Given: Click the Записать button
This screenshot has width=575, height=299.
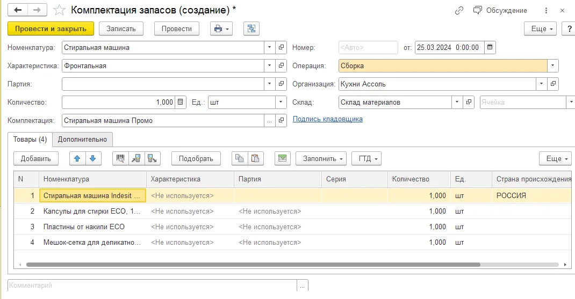Looking at the screenshot, I should click(x=121, y=28).
